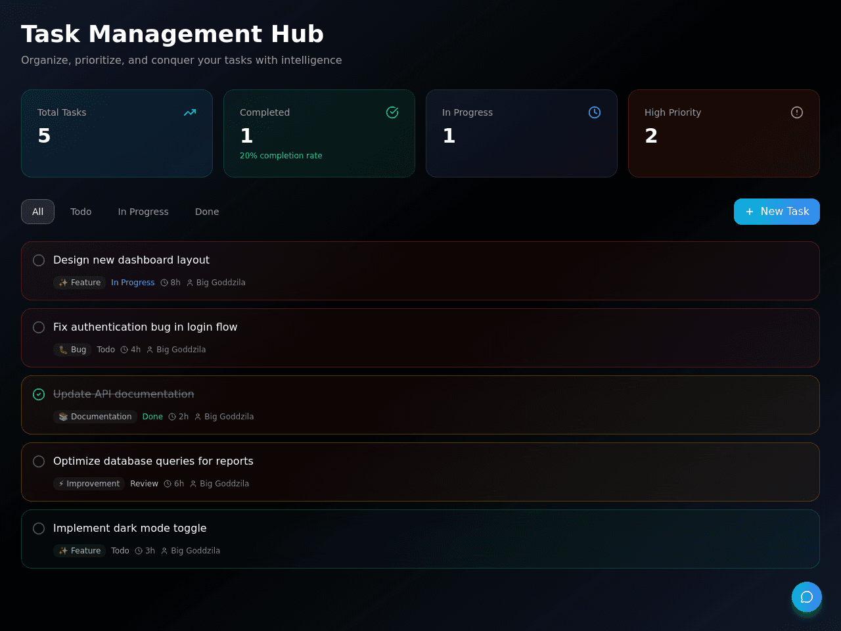Mark Implement dark mode toggle complete
The image size is (841, 631).
[x=39, y=528]
